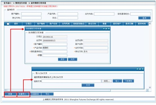Click 保存 in the 放弃期权行权申请 dialog
This screenshot has height=105, width=156.
tap(63, 59)
